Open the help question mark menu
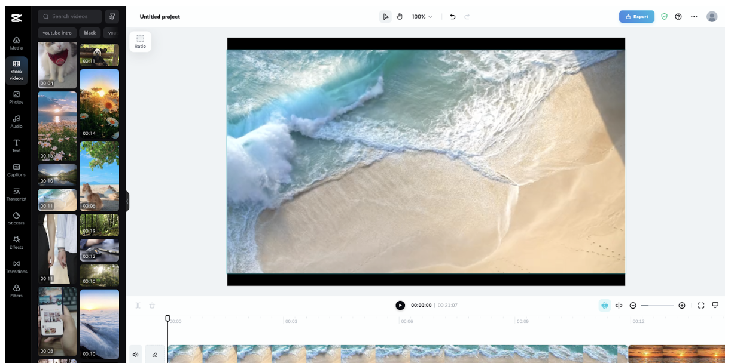This screenshot has height=363, width=731. click(678, 17)
